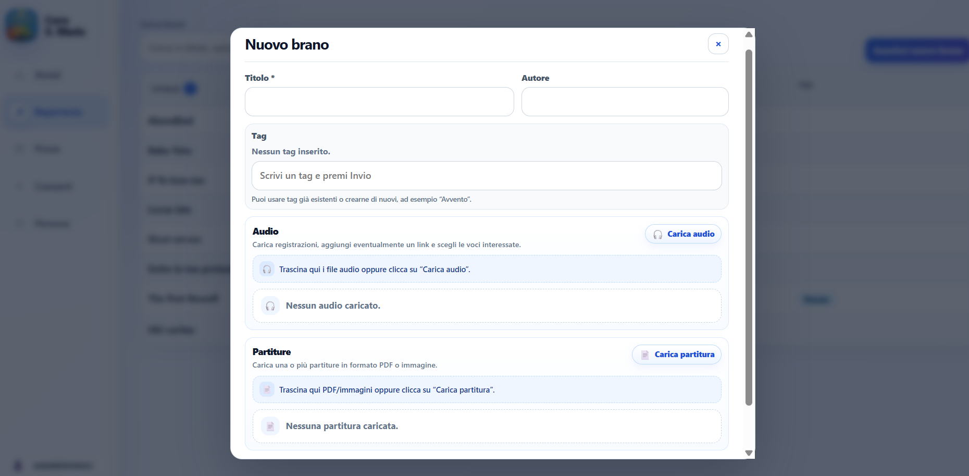This screenshot has width=969, height=476.
Task: Click the app logo in the background sidebar
Action: (21, 26)
